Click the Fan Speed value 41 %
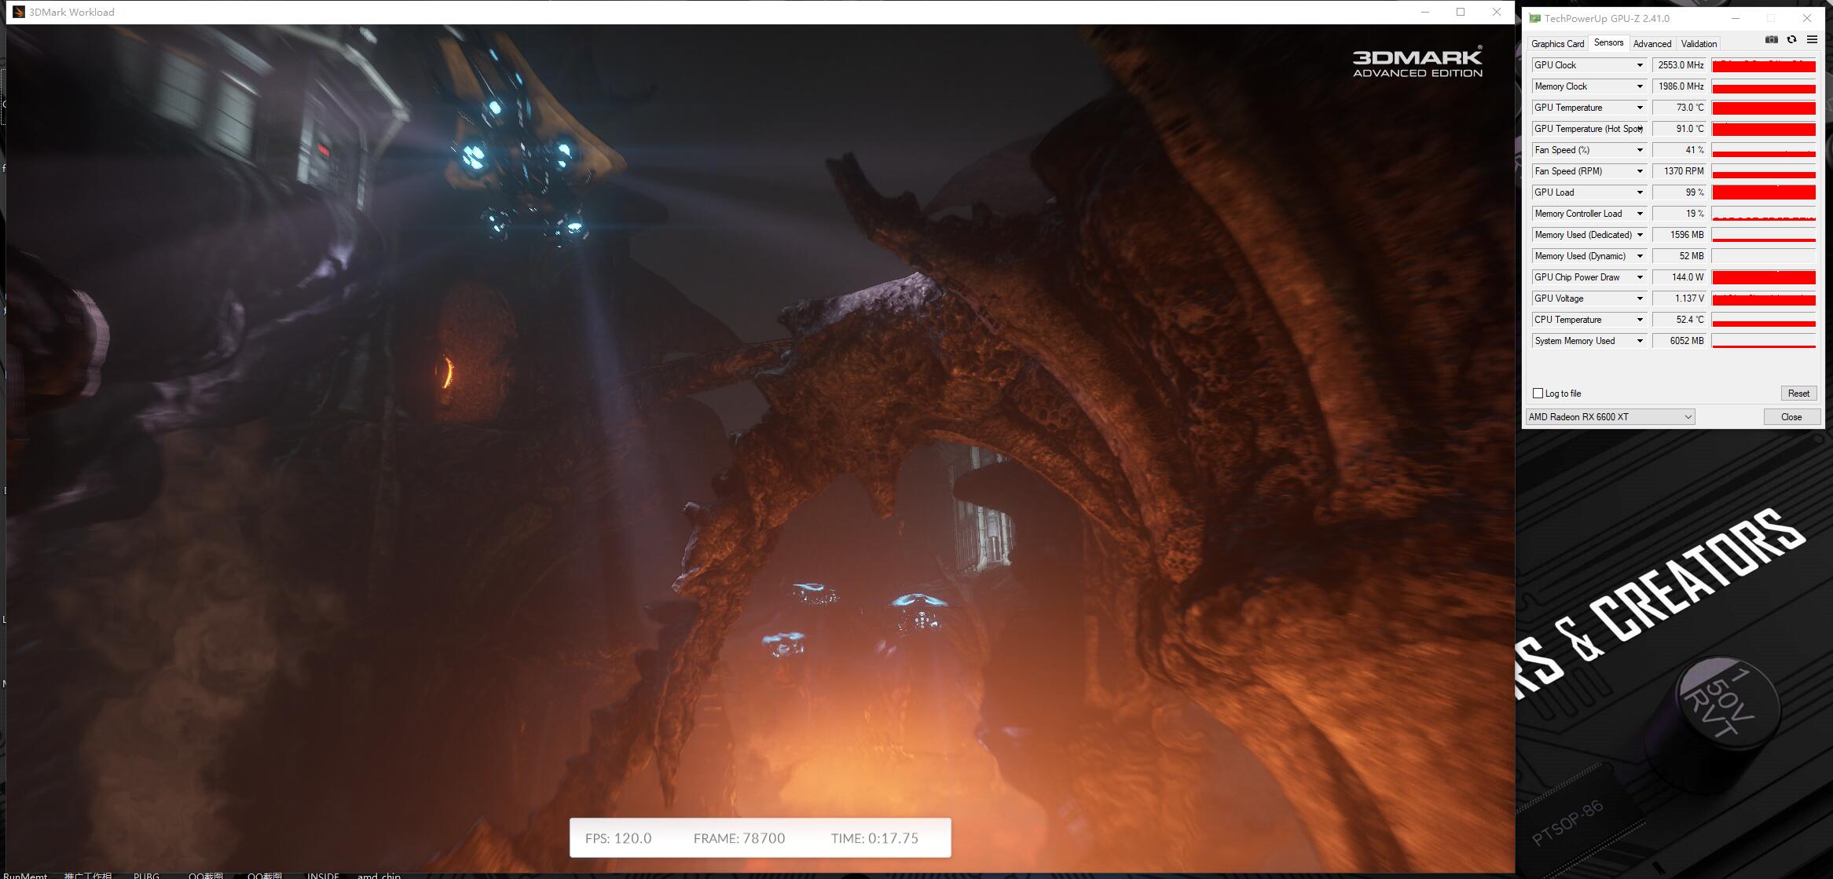Screen dimensions: 1833x879 coord(1680,150)
